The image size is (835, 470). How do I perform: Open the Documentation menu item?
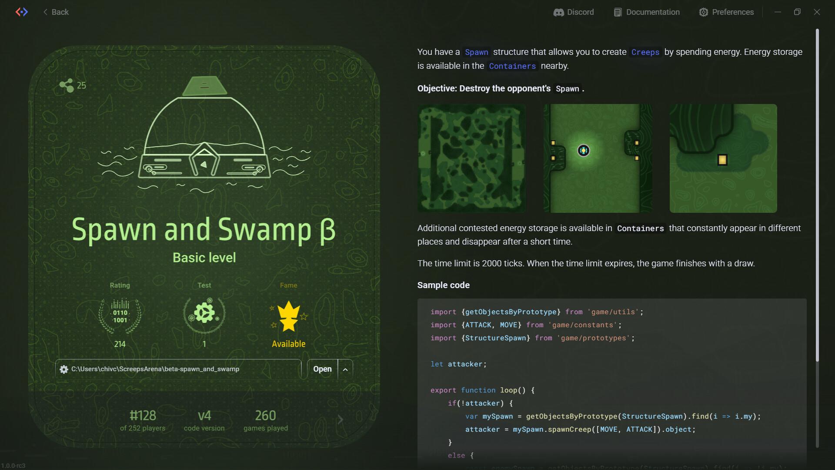click(646, 12)
